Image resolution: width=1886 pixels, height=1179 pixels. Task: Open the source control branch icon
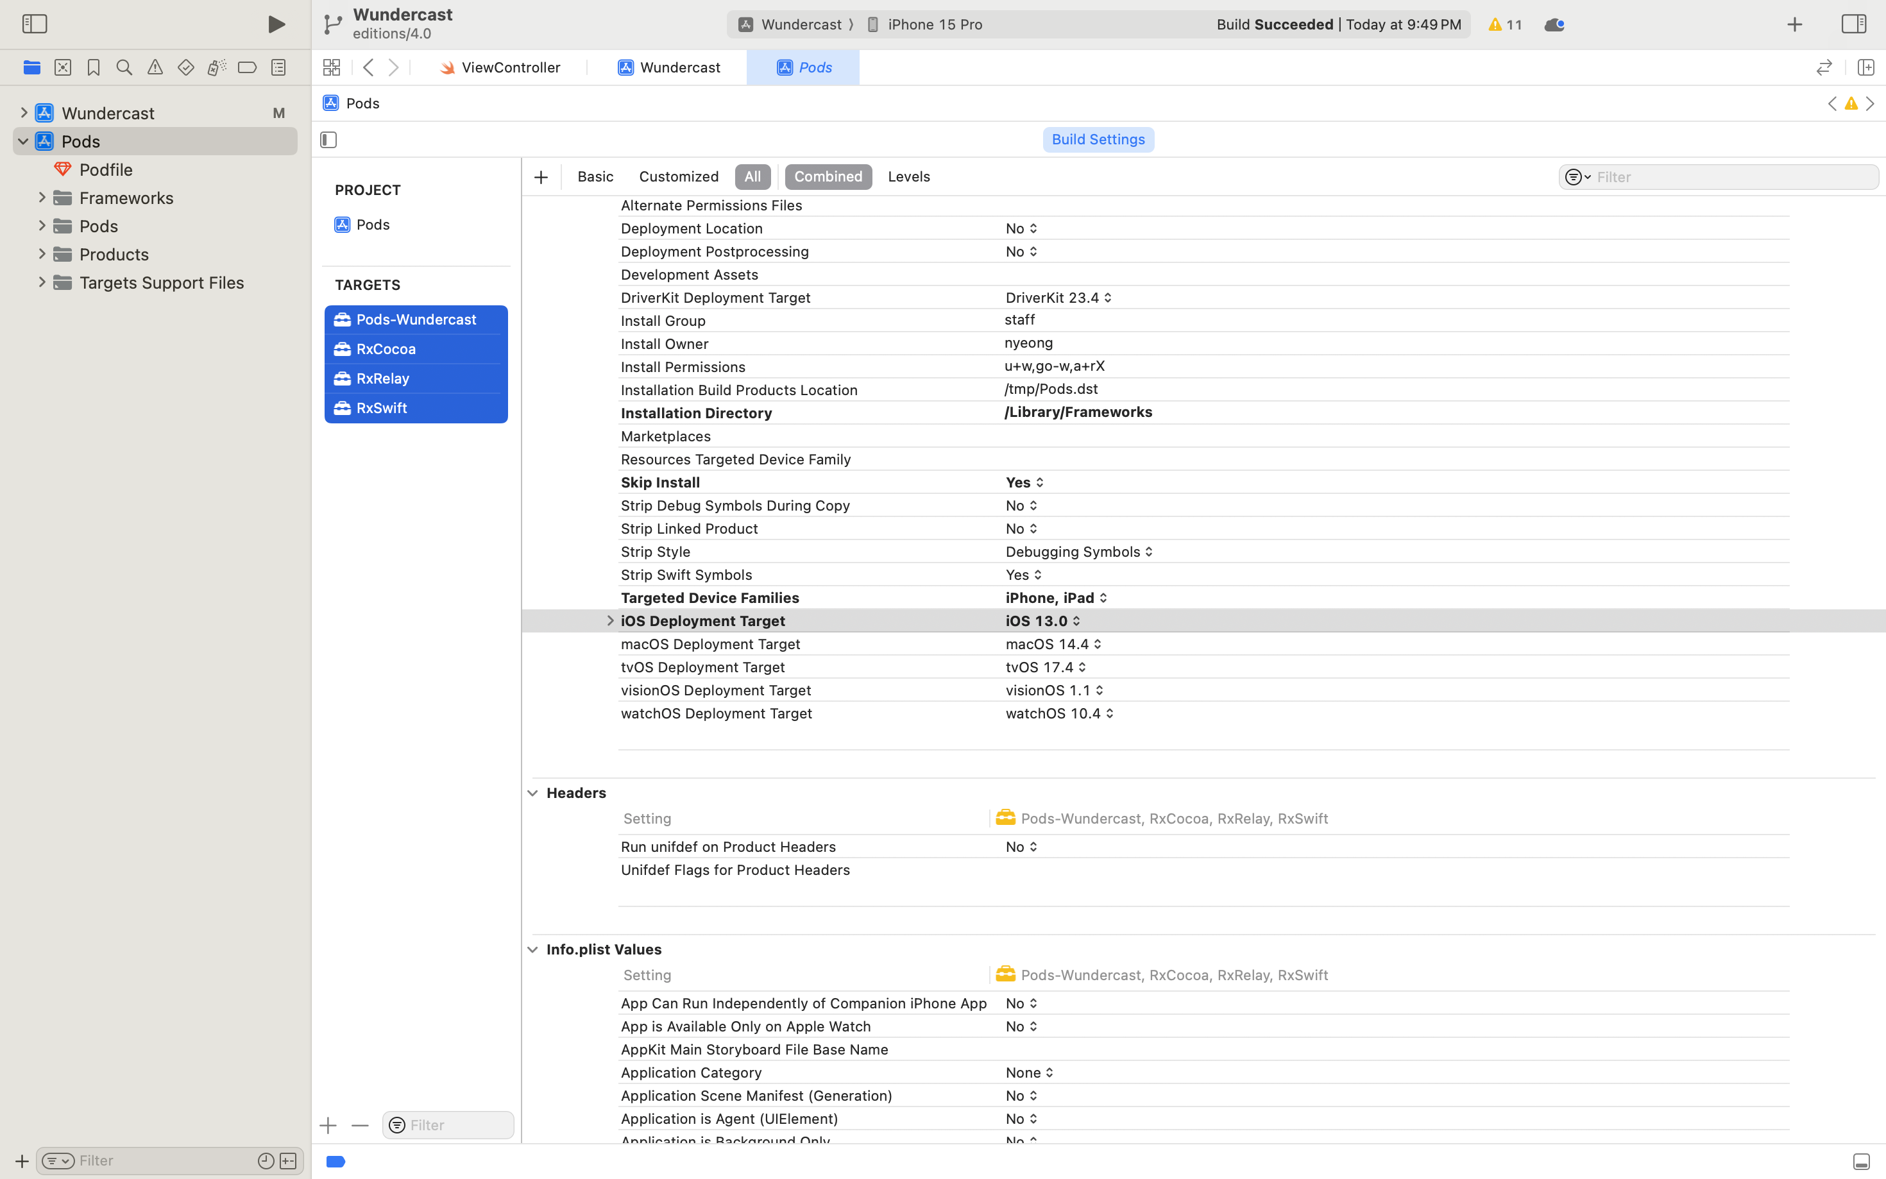[332, 24]
